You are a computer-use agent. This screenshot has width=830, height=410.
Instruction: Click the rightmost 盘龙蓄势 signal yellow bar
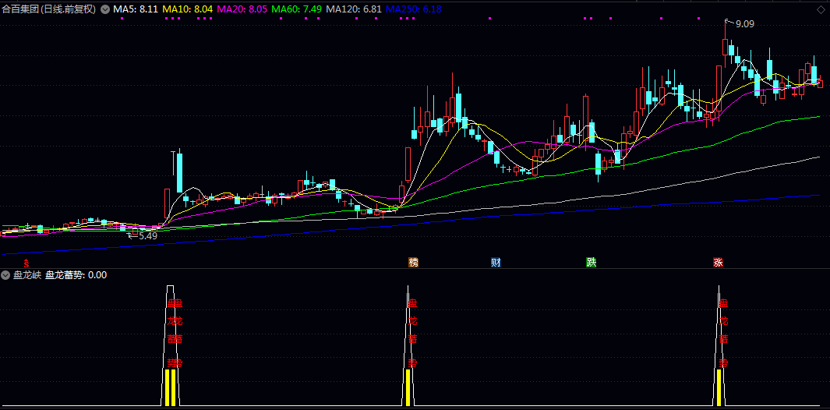pyautogui.click(x=719, y=387)
